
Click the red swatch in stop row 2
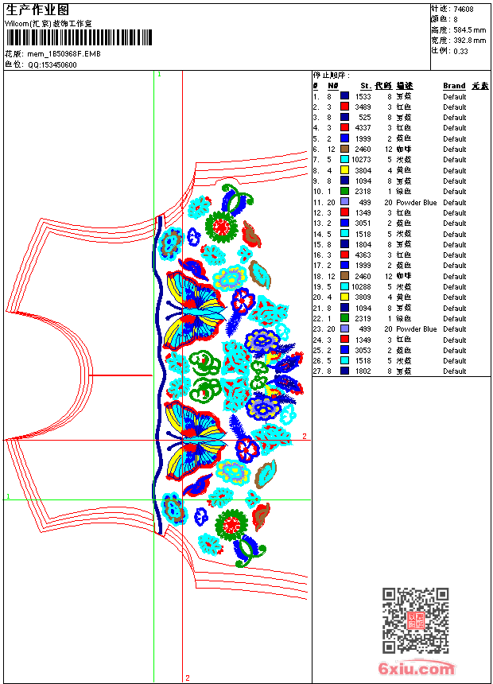click(x=344, y=107)
